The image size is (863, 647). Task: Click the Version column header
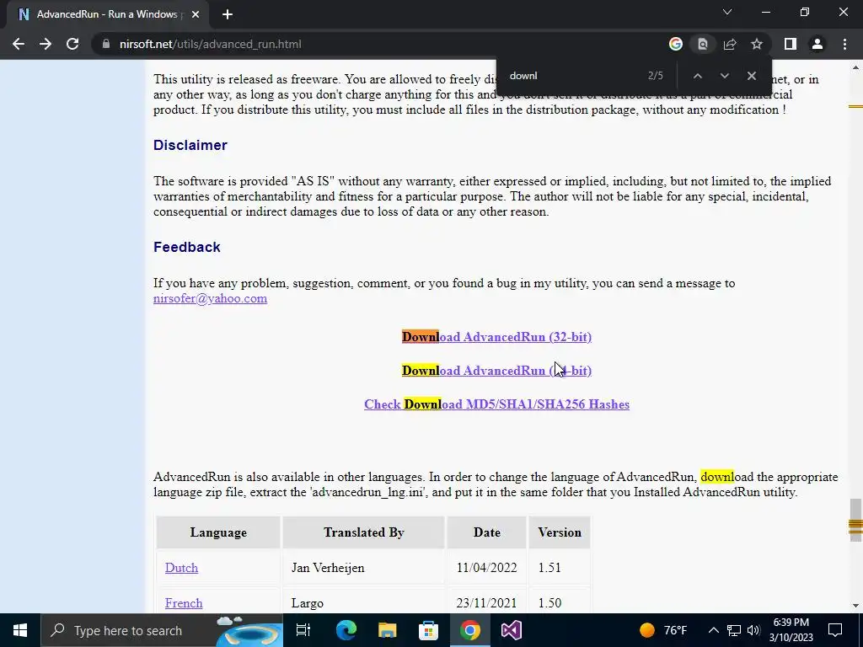560,532
